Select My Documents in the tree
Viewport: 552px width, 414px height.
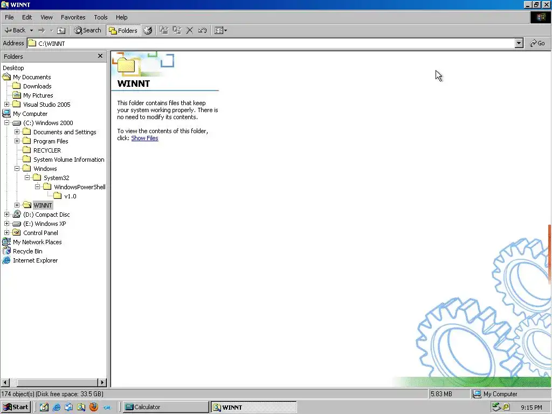click(x=32, y=77)
